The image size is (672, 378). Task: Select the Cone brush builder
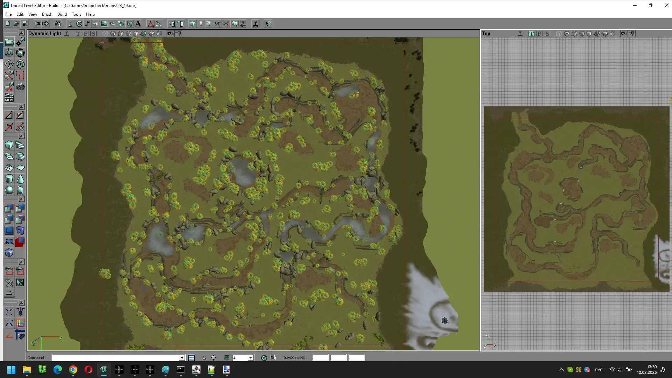(20, 179)
